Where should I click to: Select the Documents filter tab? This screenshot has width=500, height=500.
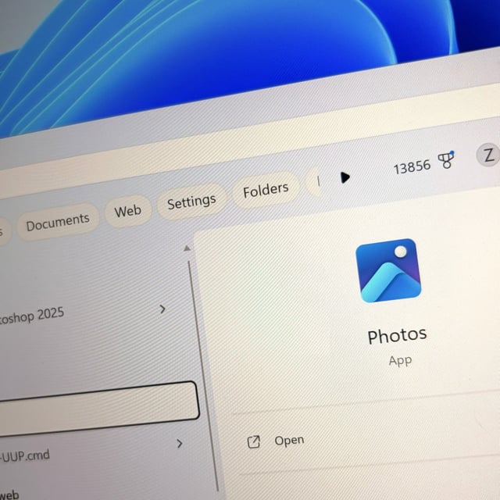(x=58, y=222)
